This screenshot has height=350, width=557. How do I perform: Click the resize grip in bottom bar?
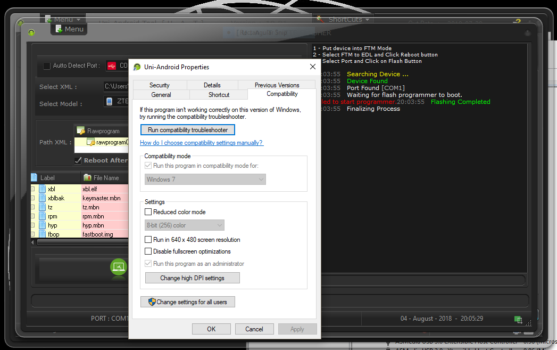[529, 323]
